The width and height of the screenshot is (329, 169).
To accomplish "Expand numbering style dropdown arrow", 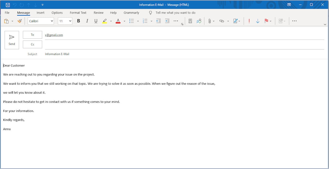I will click(x=152, y=21).
